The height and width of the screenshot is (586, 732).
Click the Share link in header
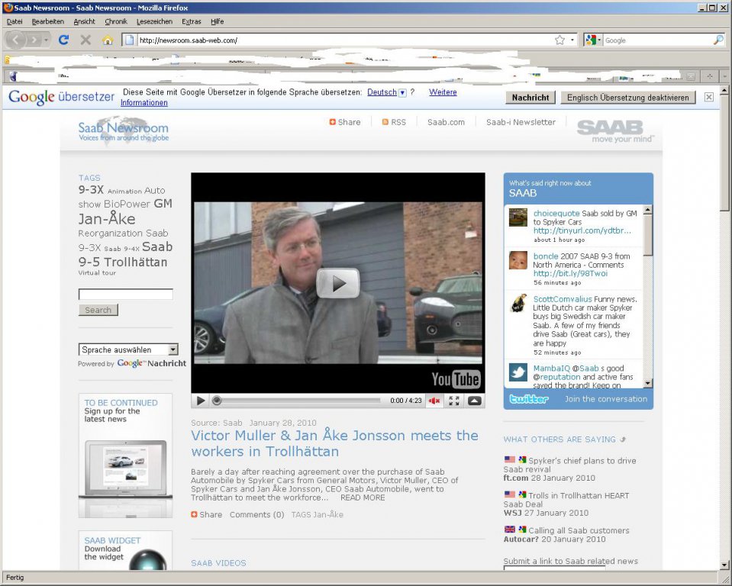coord(345,122)
